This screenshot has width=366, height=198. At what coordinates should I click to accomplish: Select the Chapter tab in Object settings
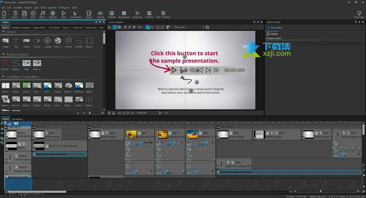[272, 34]
